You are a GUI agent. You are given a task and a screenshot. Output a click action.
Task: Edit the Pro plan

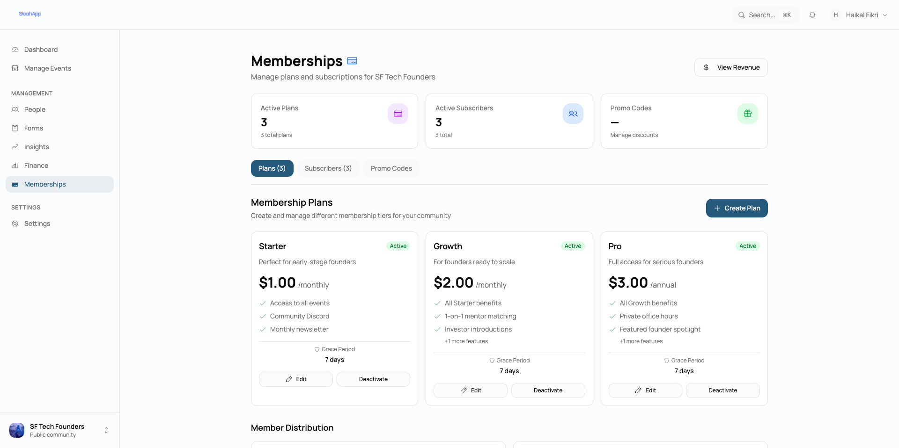(645, 390)
